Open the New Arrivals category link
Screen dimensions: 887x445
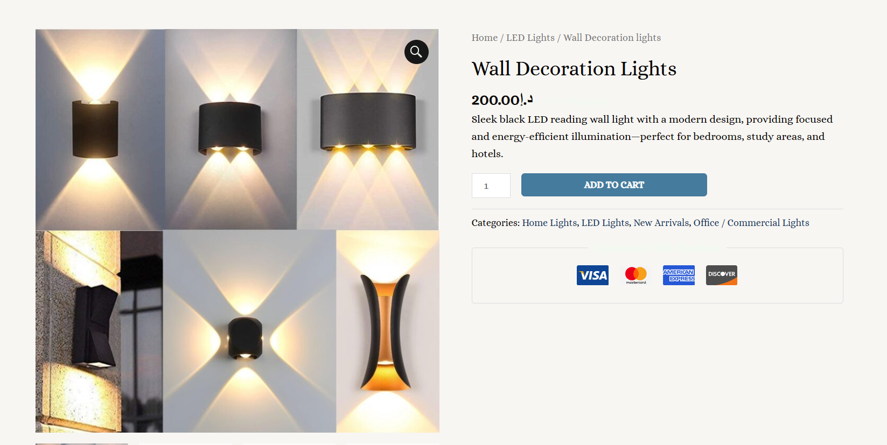pyautogui.click(x=661, y=223)
